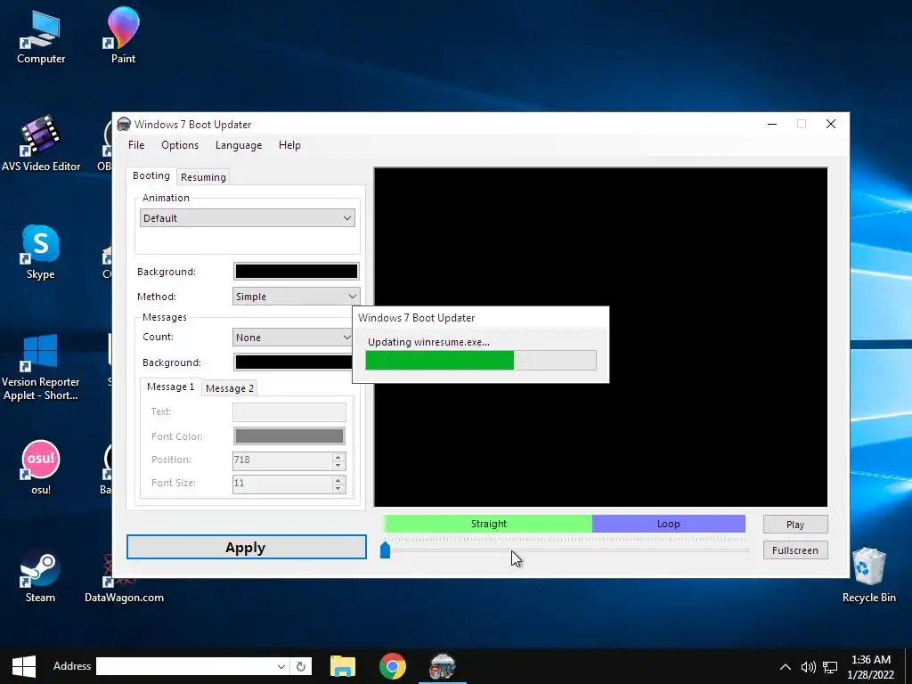
Task: Launch osu! from the desktop
Action: 41,467
